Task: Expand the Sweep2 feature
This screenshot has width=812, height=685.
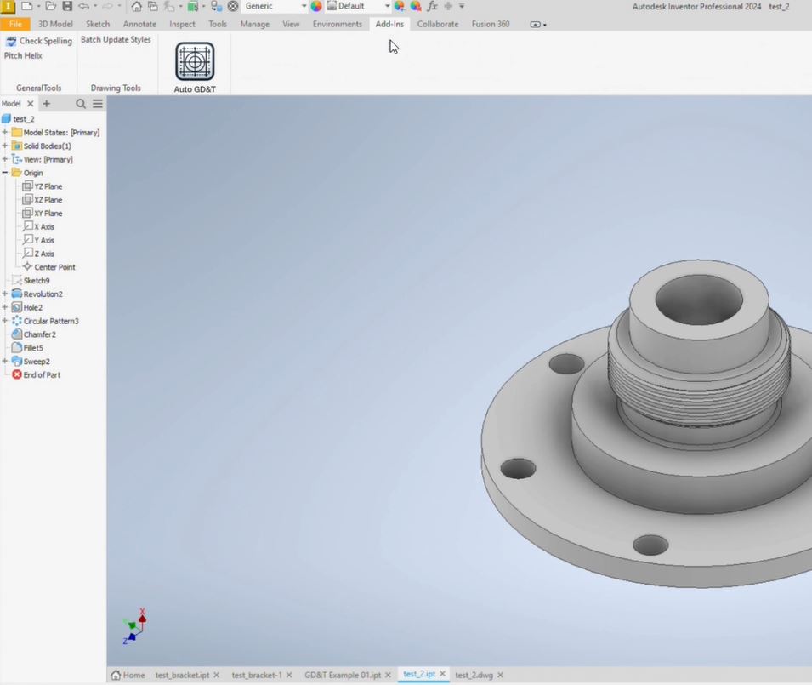Action: click(4, 361)
